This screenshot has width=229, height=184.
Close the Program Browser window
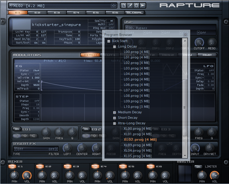(185, 35)
